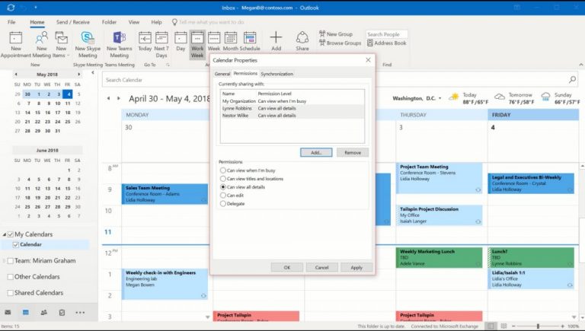Switch to Month view
The image size is (585, 331).
[x=230, y=42]
